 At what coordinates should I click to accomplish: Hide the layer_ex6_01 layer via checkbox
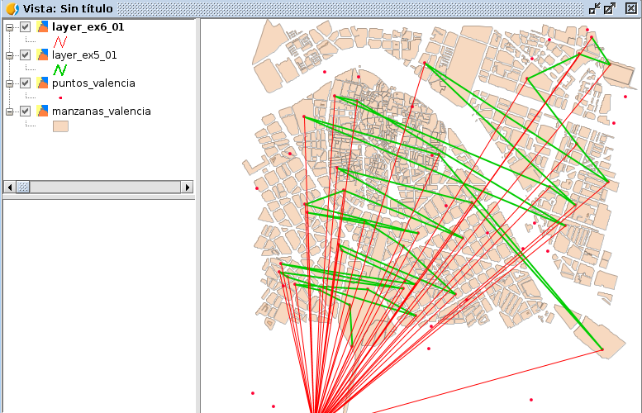coord(26,27)
